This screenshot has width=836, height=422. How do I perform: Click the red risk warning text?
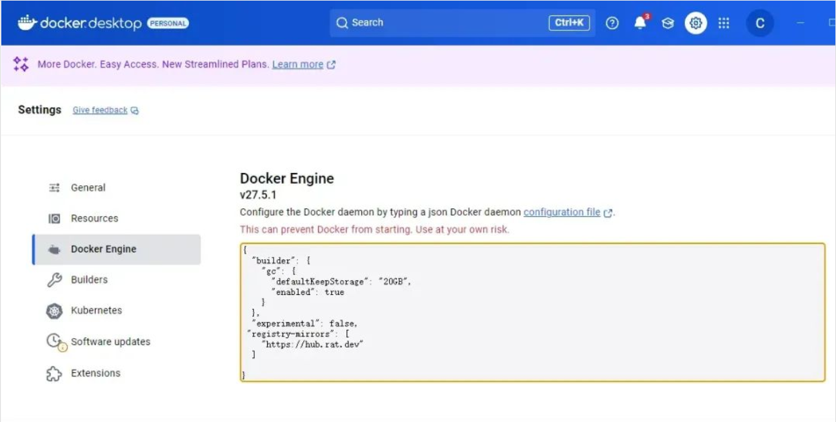(x=374, y=230)
